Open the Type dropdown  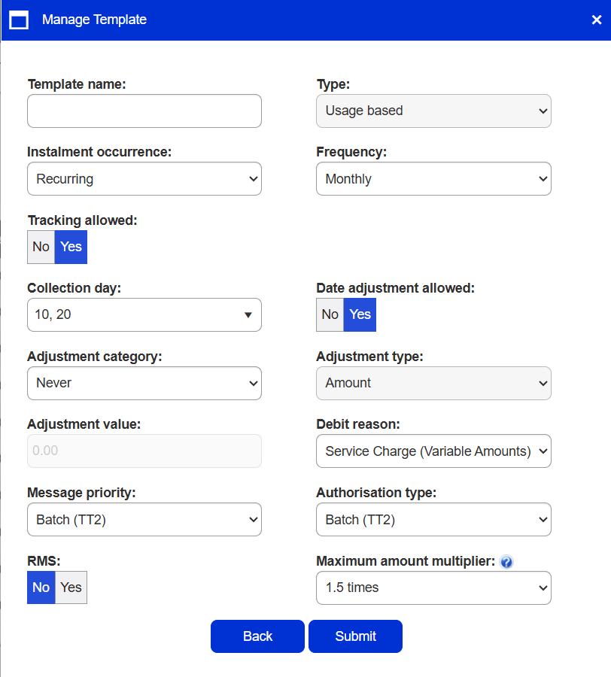[x=433, y=111]
